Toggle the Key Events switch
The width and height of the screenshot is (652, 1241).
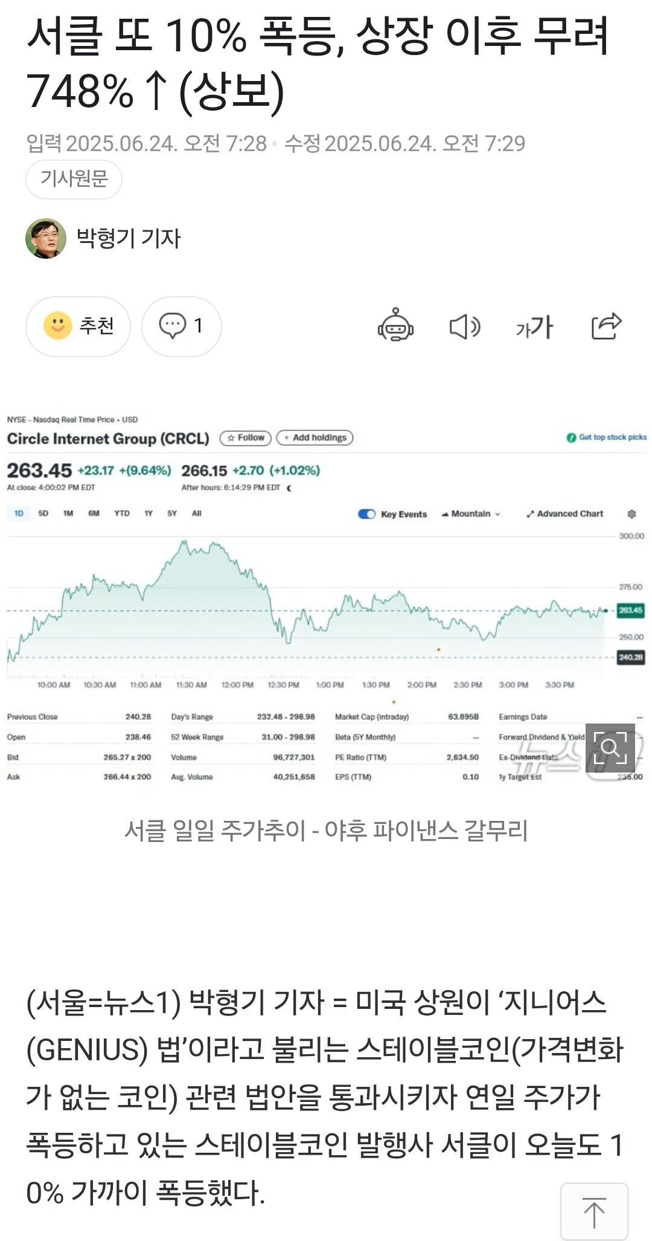coord(367,514)
